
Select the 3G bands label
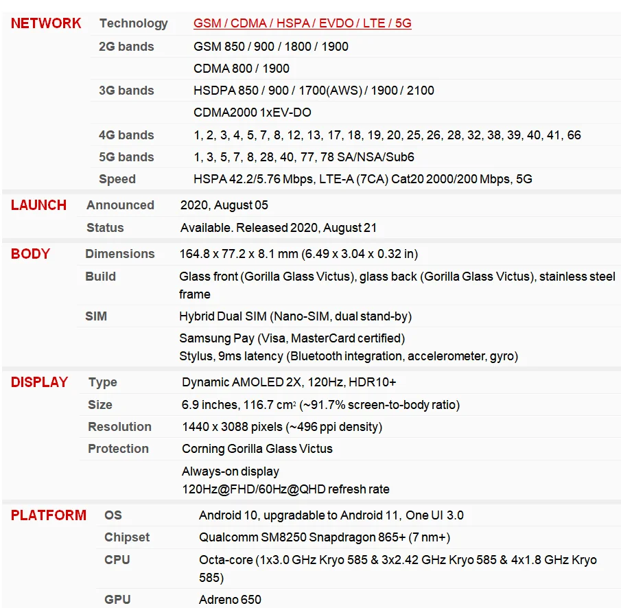126,91
